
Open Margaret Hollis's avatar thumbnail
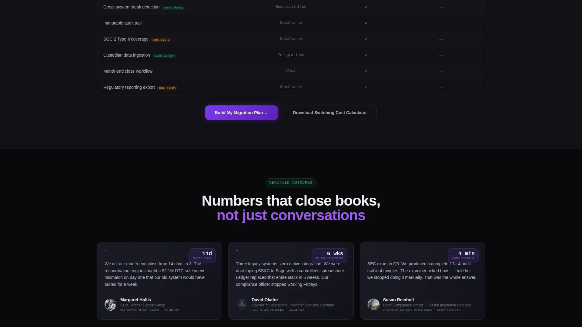(110, 305)
